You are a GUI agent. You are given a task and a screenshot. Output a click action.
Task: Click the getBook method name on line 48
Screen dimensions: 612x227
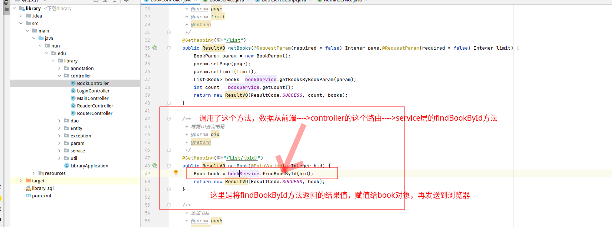[238, 166]
